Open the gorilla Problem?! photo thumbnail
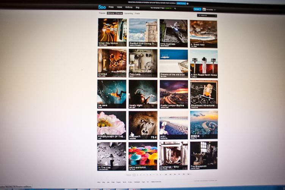285x190 pixels. point(143,125)
